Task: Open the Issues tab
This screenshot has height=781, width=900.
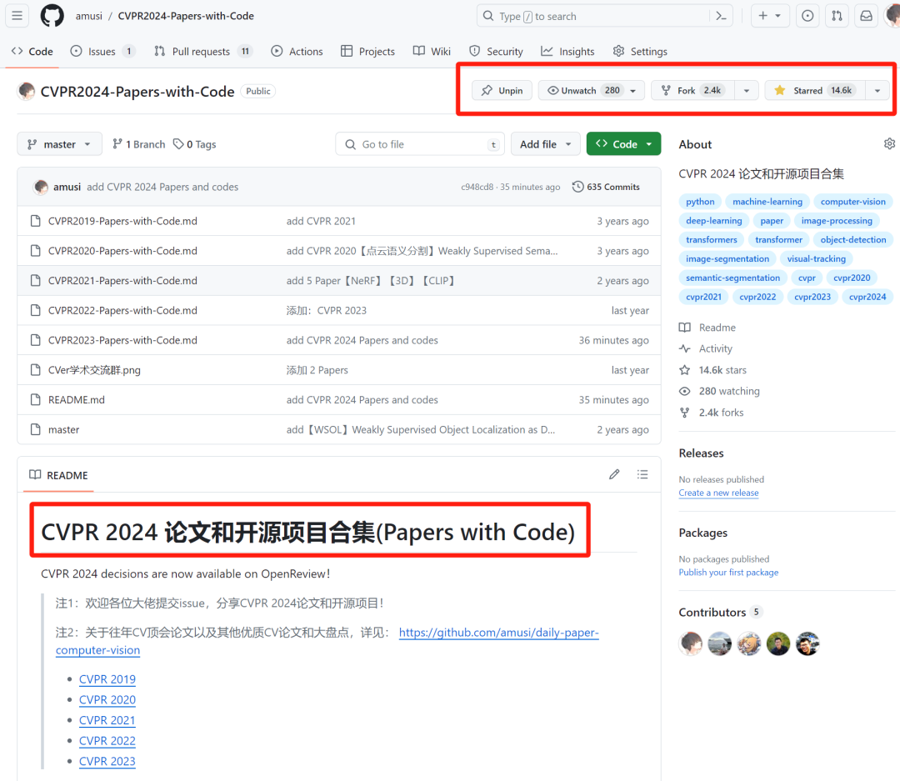Action: 102,51
